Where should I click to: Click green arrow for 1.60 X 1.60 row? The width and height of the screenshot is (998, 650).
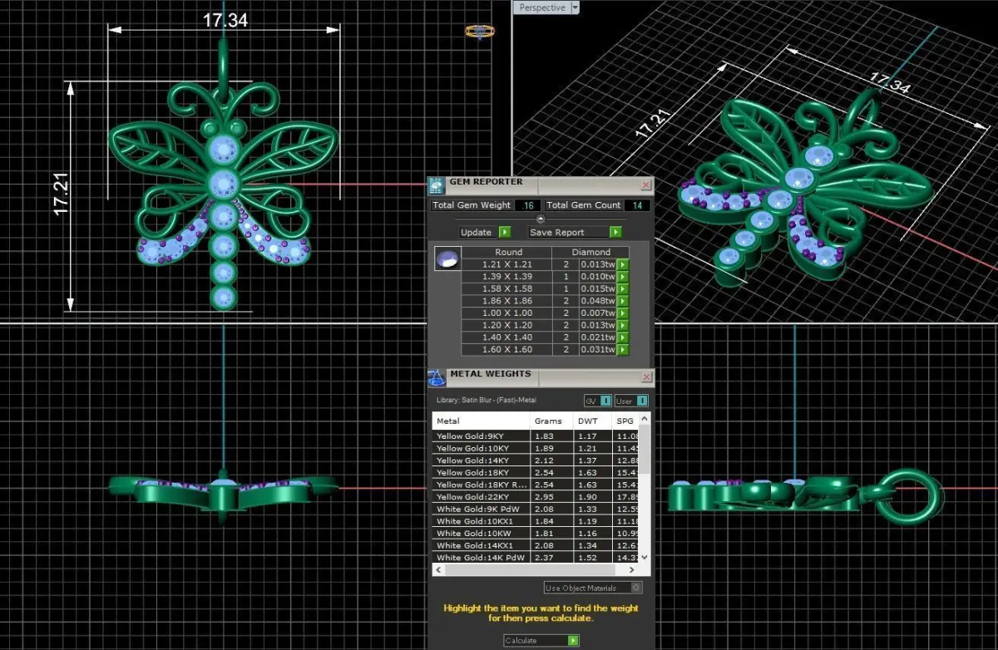[622, 350]
